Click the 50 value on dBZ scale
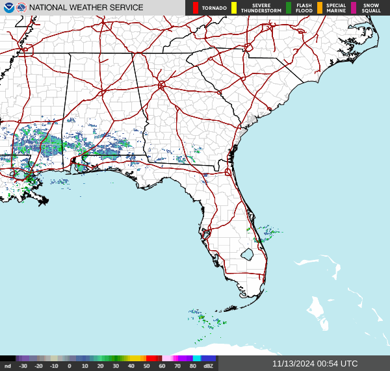This screenshot has width=390, height=371. (x=146, y=366)
